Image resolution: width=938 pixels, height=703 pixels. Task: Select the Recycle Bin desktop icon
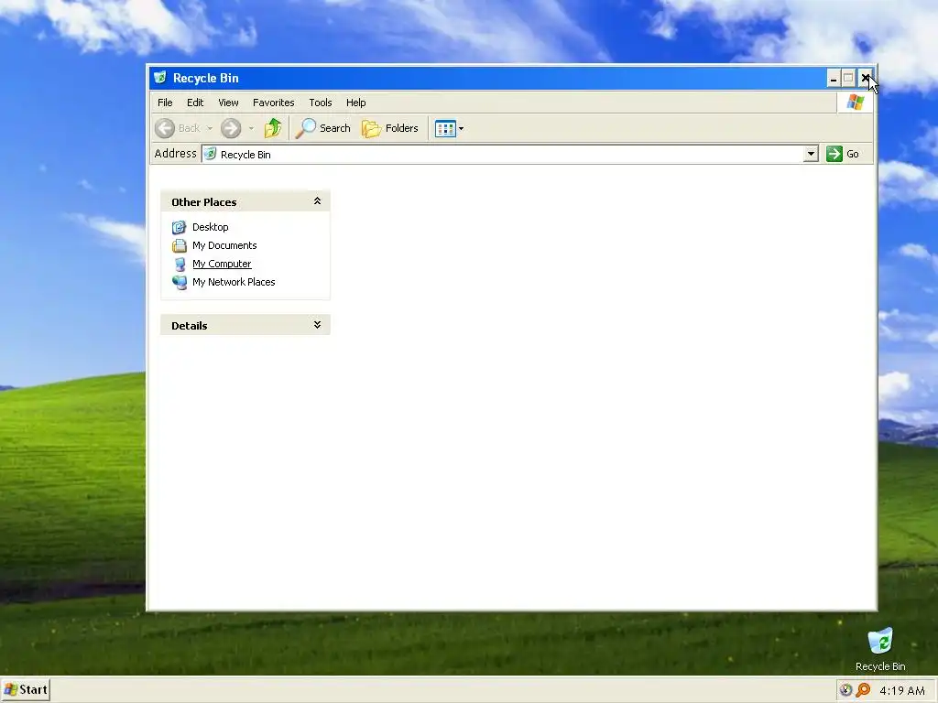(x=880, y=649)
